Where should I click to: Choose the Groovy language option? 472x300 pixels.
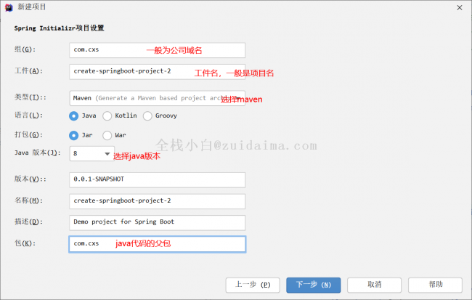(148, 115)
